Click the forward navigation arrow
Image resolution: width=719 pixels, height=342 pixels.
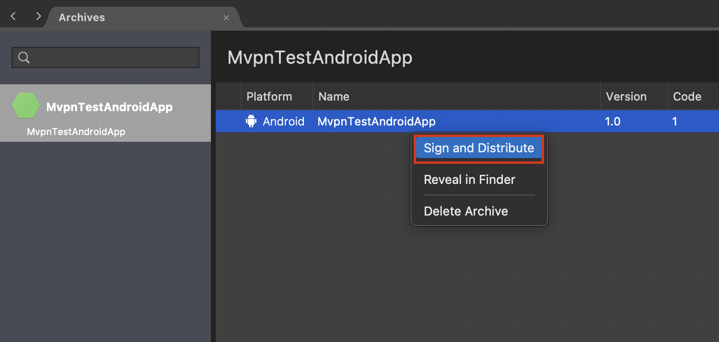click(x=38, y=17)
